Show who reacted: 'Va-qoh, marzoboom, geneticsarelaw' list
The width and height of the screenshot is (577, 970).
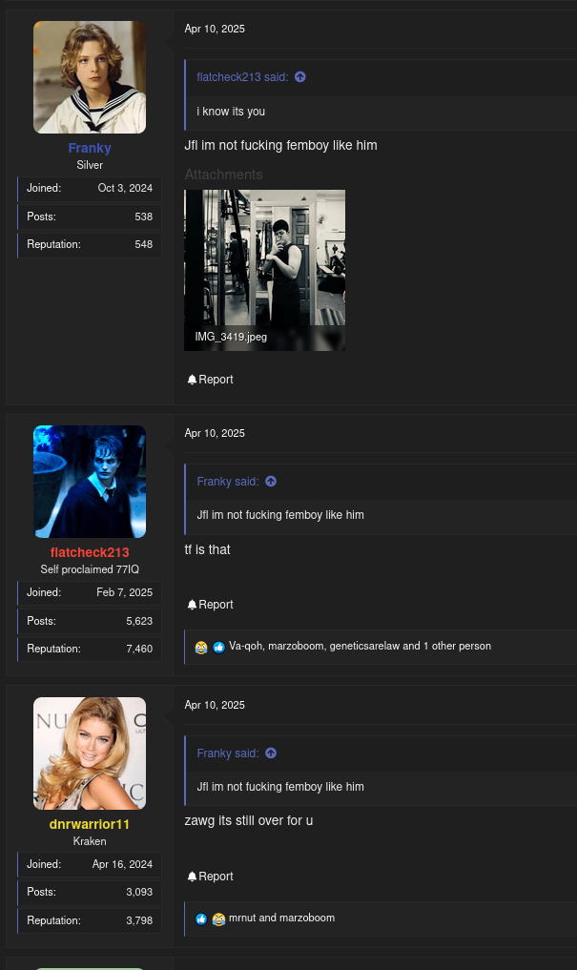click(360, 646)
